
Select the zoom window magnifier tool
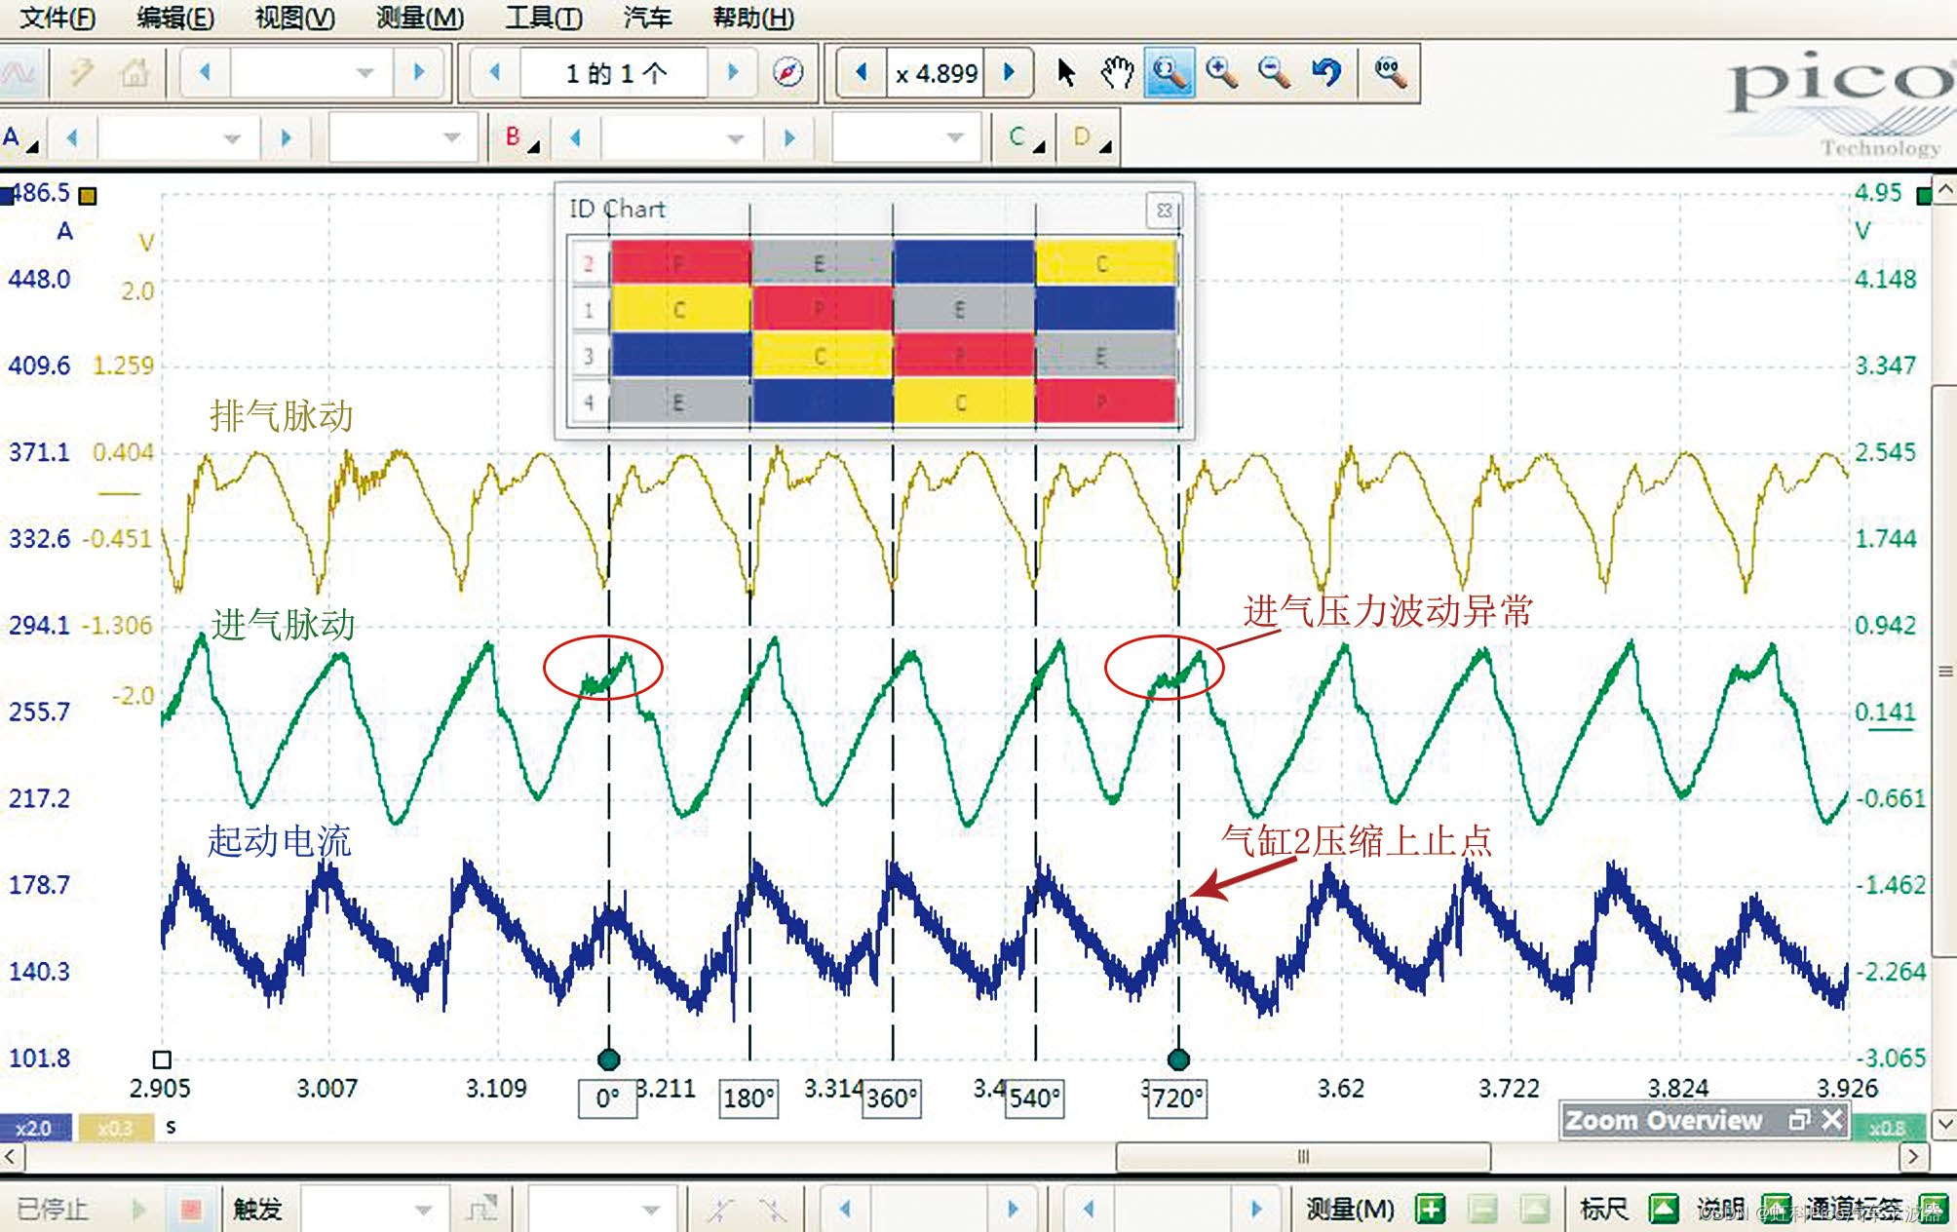pyautogui.click(x=1169, y=72)
